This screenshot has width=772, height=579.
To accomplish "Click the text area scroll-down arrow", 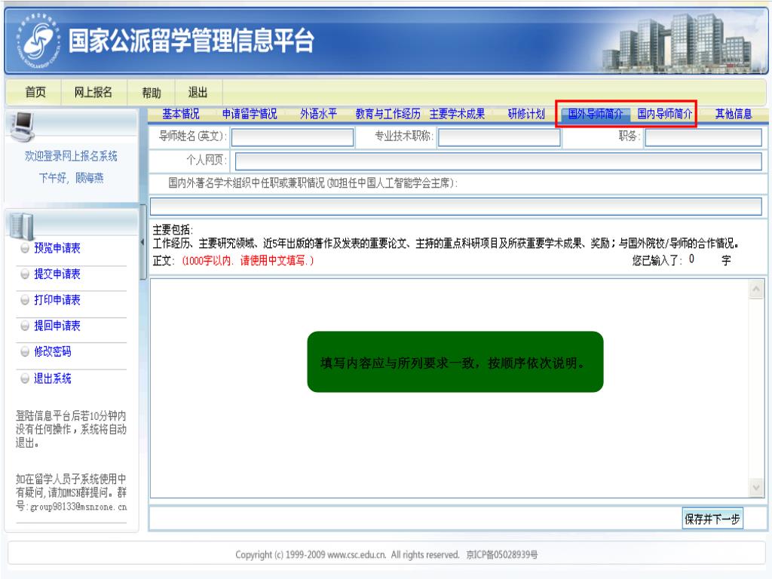I will click(755, 488).
